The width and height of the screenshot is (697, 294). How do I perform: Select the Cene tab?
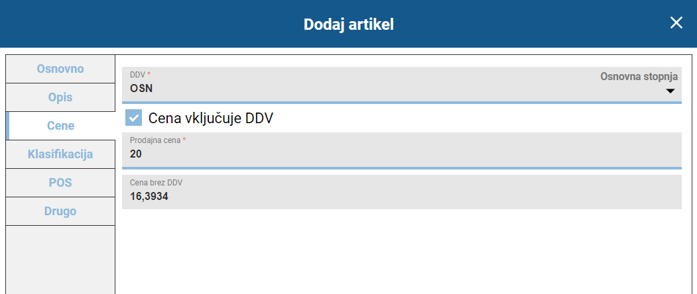coord(60,126)
